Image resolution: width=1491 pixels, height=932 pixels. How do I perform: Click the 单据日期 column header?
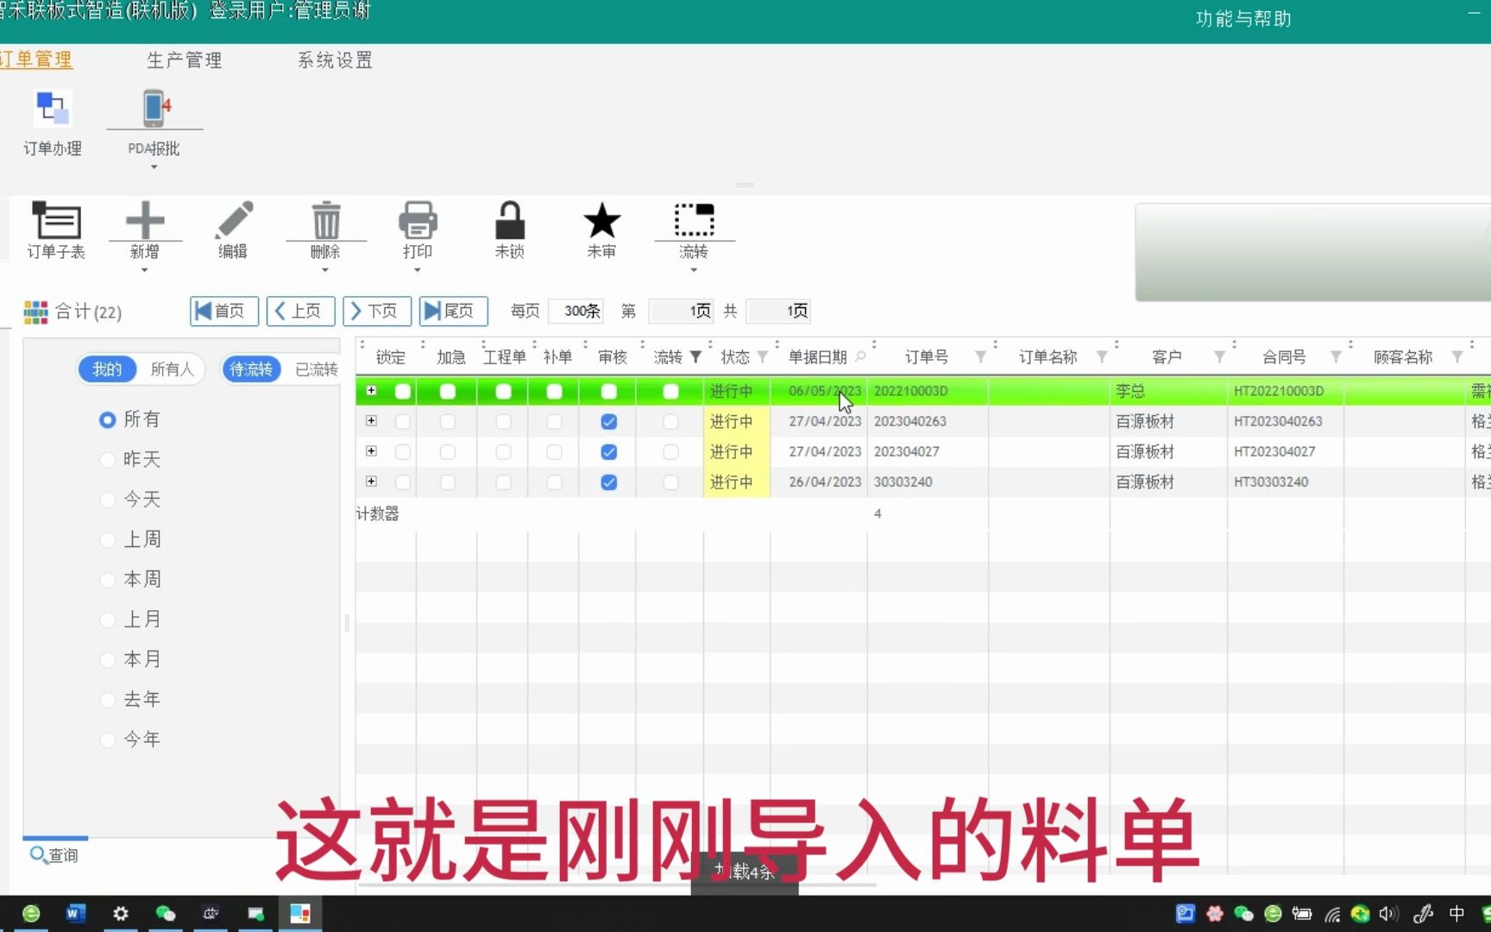[x=818, y=357]
